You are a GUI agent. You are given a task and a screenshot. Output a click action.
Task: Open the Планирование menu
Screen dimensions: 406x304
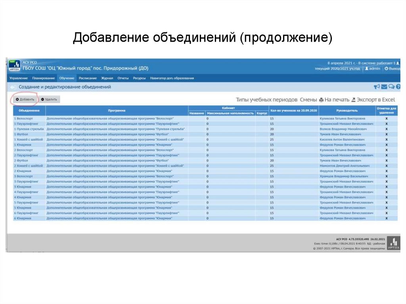[x=42, y=78]
